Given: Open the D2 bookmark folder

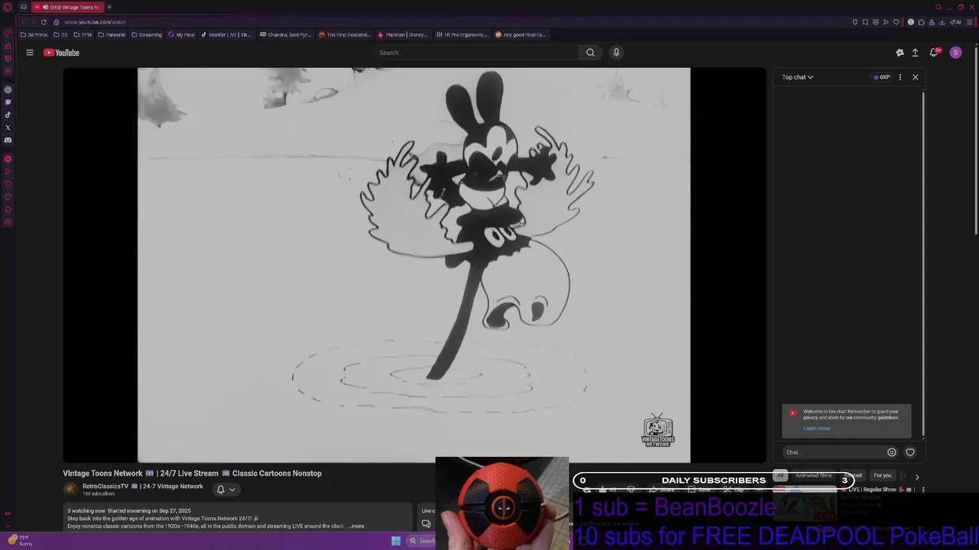Looking at the screenshot, I should 60,34.
